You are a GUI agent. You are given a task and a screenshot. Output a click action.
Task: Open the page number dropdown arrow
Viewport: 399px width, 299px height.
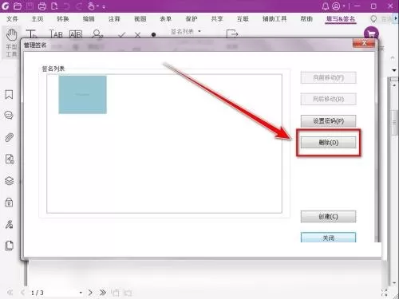tap(81, 293)
